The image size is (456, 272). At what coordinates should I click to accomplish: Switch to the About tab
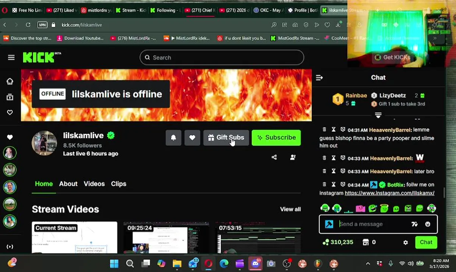point(68,184)
